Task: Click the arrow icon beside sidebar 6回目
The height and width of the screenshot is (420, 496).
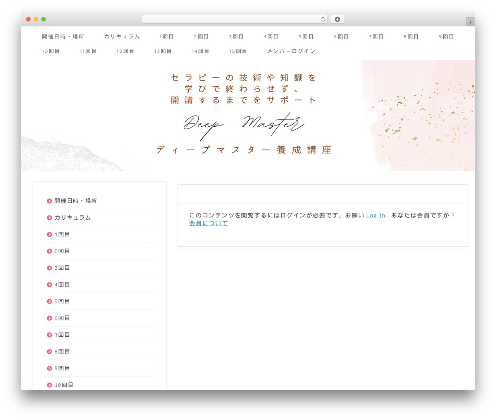Action: 49,318
